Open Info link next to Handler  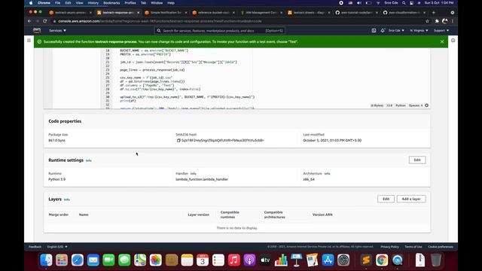tap(193, 174)
